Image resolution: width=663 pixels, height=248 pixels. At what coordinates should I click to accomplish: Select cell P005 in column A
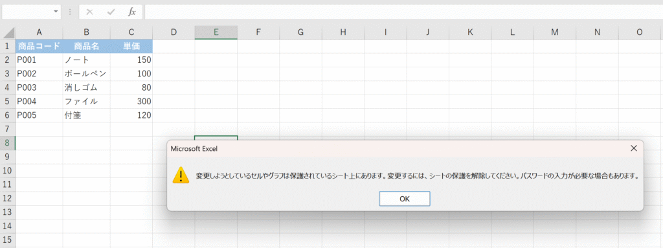click(x=39, y=115)
